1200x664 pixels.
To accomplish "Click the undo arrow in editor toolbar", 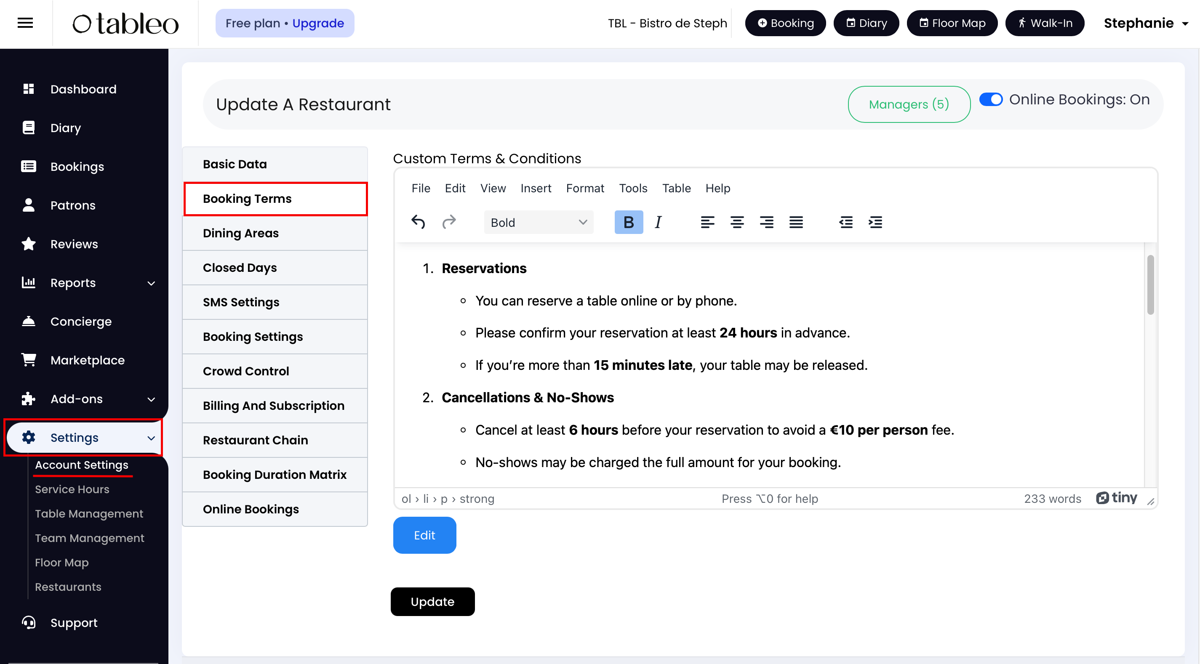I will pos(418,222).
